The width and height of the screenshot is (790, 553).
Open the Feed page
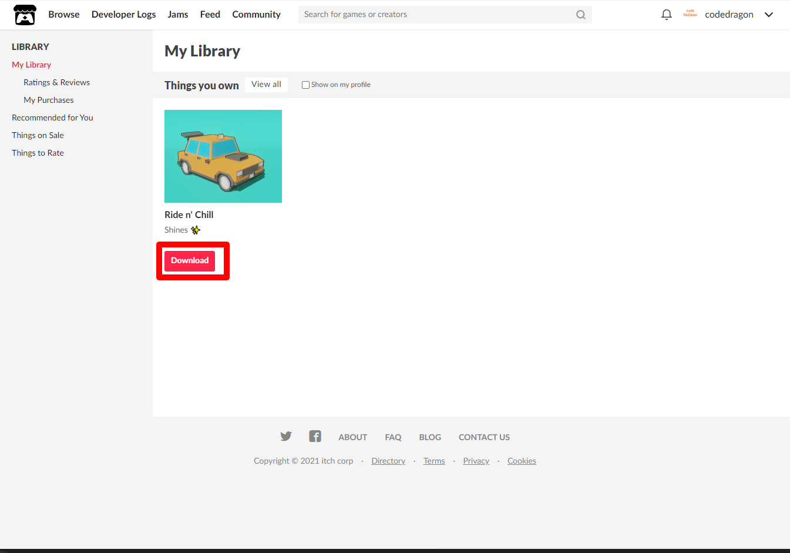coord(210,14)
